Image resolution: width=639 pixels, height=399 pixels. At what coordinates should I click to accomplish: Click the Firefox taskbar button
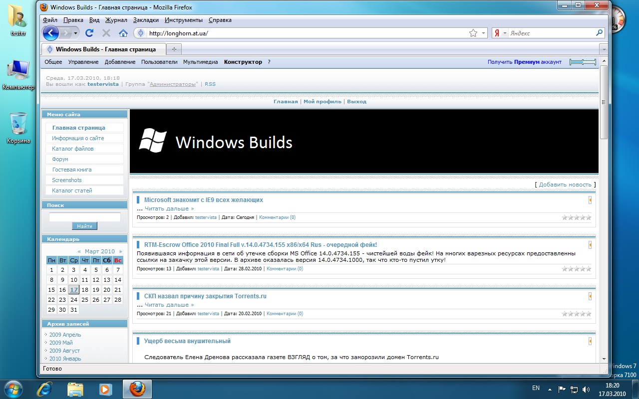pyautogui.click(x=138, y=389)
